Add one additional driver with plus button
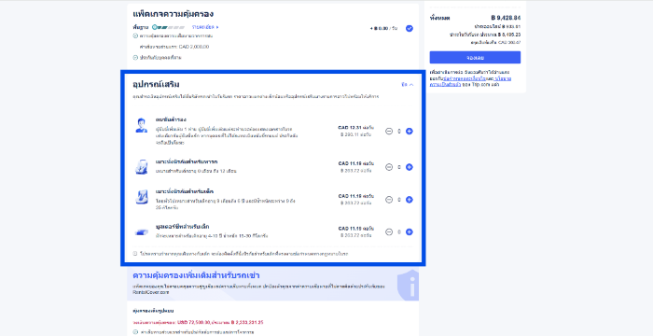 tap(410, 132)
